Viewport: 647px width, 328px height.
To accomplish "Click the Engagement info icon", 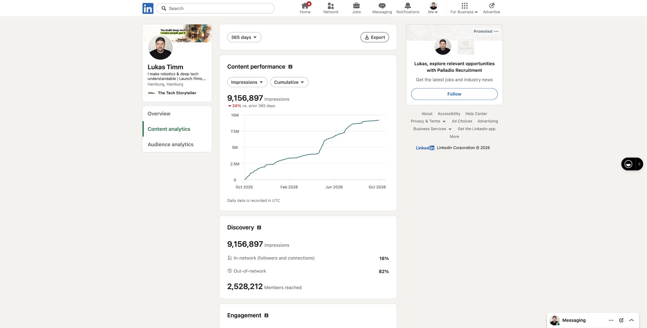I will (266, 315).
